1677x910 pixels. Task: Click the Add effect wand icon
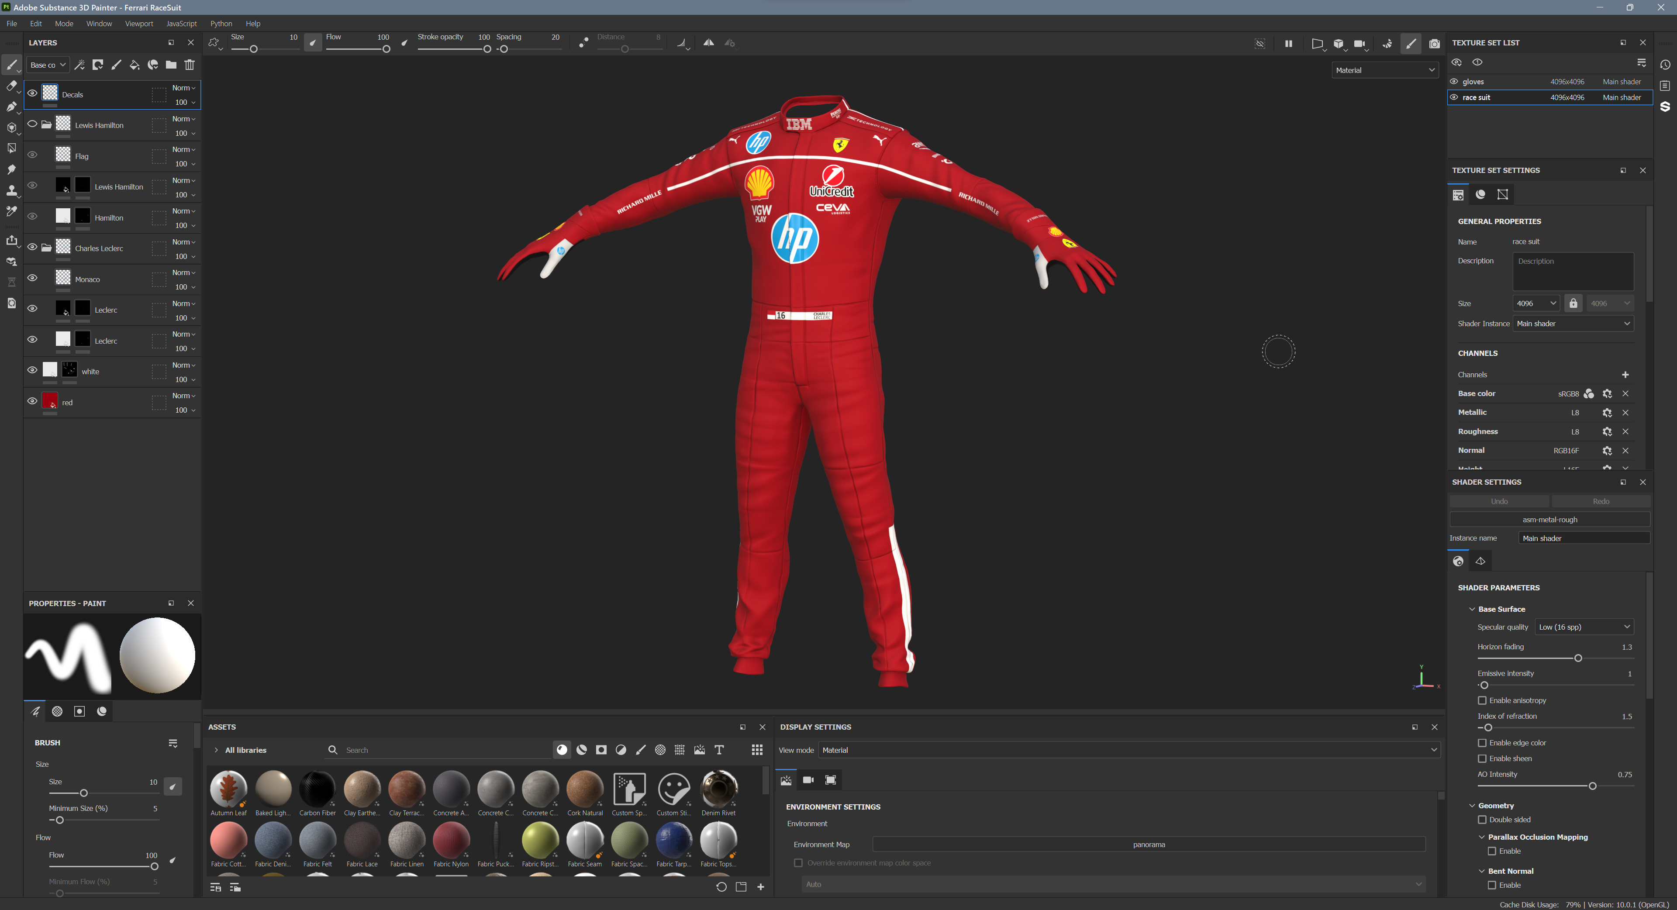79,65
